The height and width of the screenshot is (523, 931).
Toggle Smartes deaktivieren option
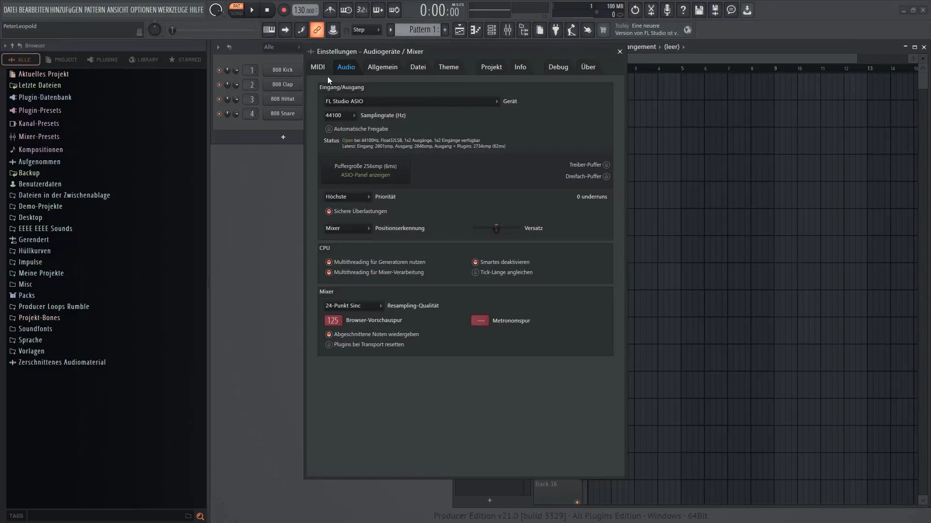[475, 262]
